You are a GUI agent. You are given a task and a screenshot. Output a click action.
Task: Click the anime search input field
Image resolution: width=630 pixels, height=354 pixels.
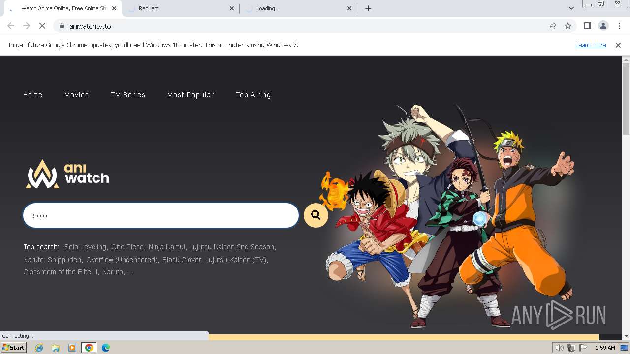click(161, 215)
